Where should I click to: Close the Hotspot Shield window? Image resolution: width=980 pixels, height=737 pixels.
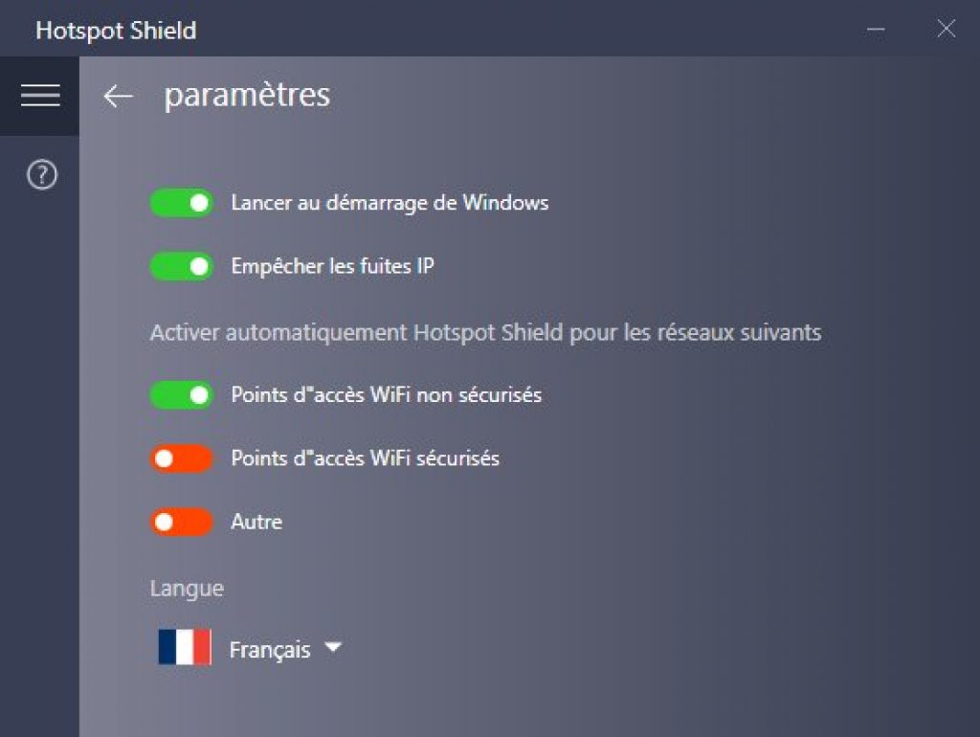[946, 28]
